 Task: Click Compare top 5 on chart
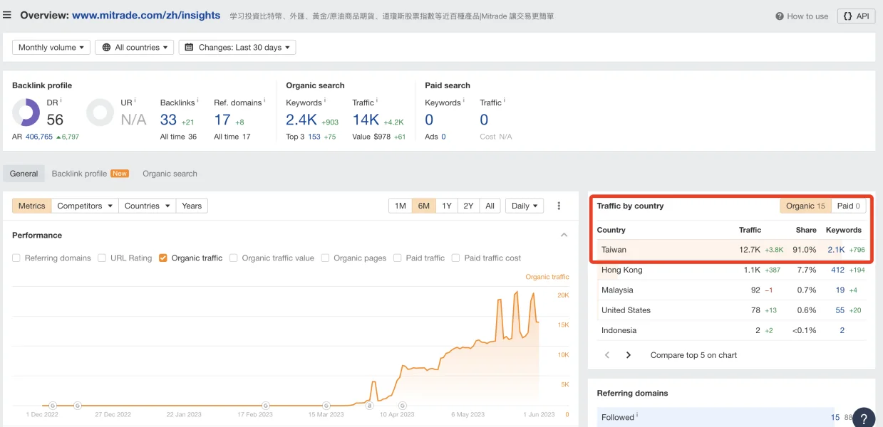(693, 355)
